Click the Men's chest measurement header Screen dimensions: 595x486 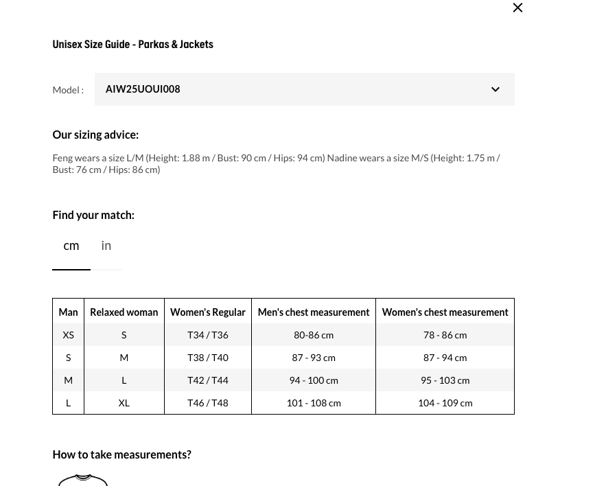(x=314, y=312)
